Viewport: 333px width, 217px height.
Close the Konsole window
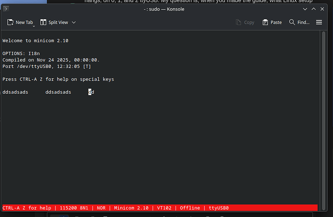coord(322,9)
